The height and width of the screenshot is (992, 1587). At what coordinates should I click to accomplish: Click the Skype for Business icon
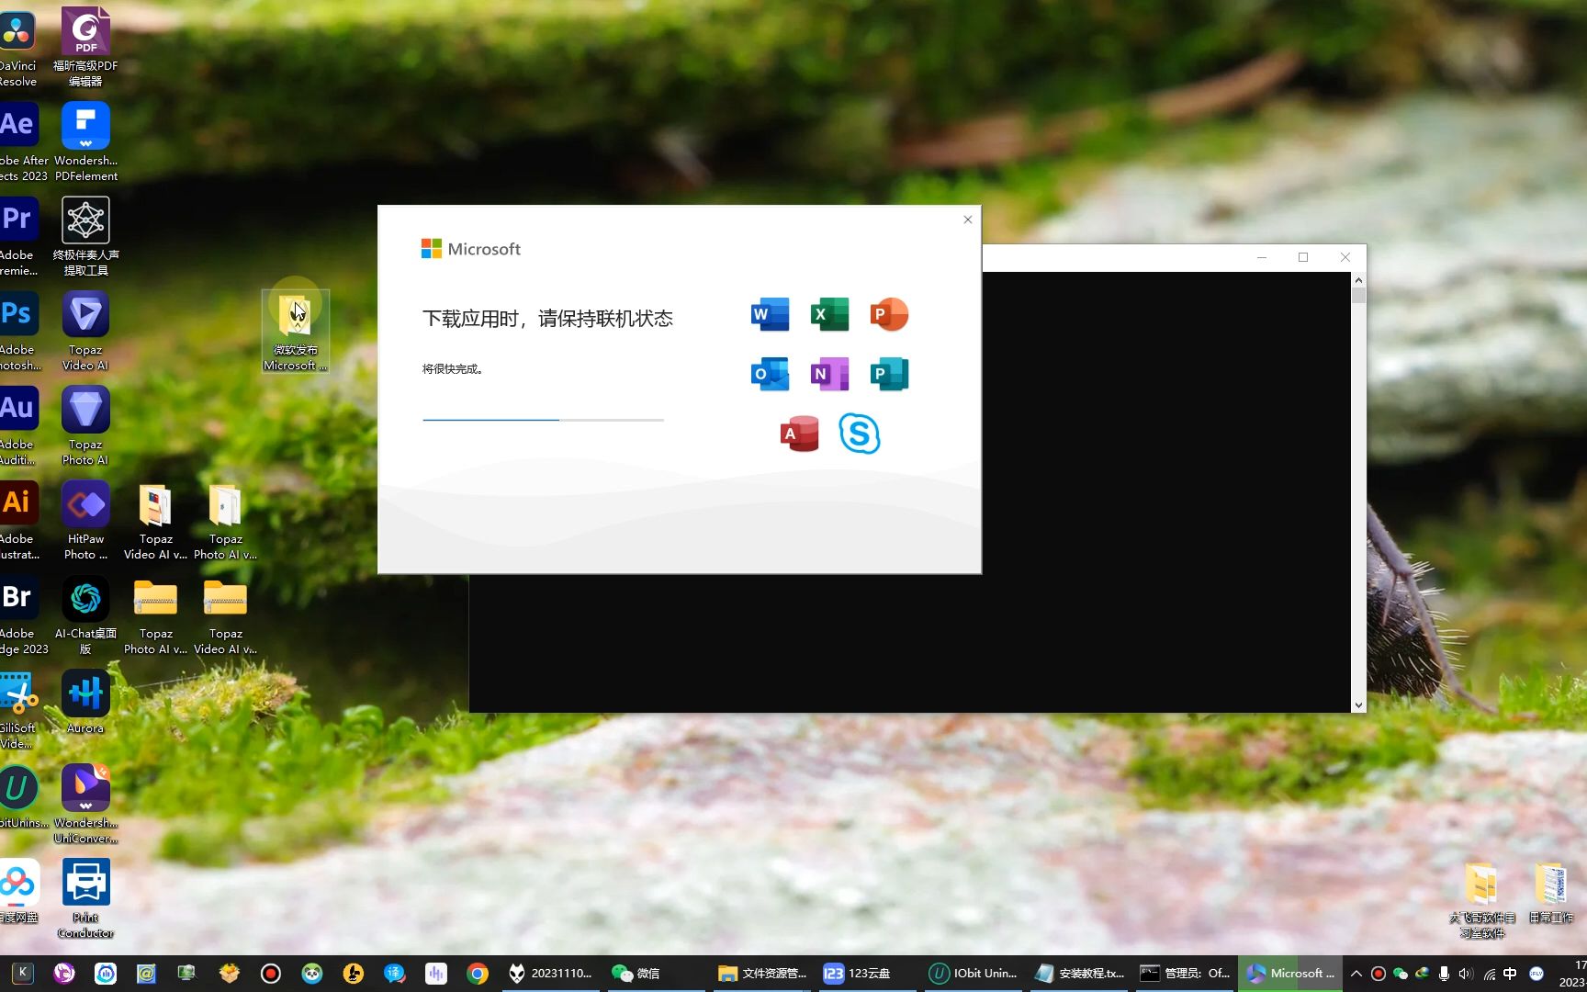[x=860, y=434]
